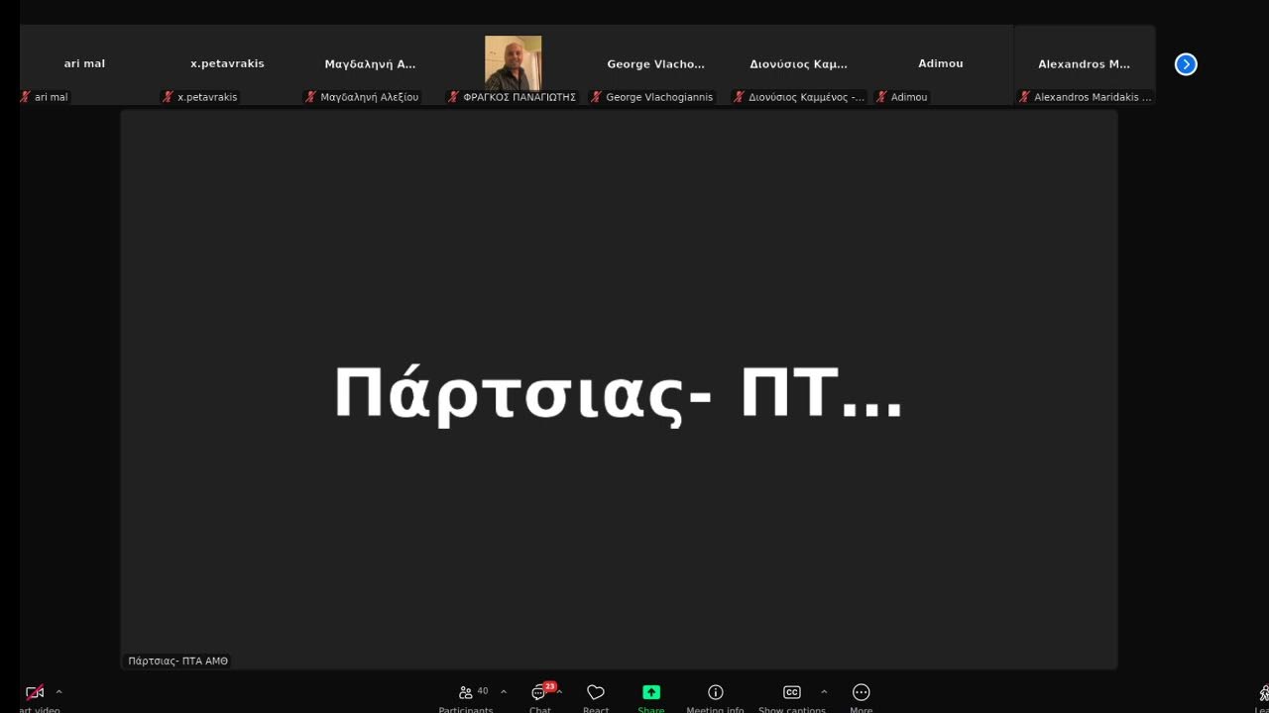Toggle the Start video camera icon
1269x713 pixels.
tap(35, 692)
